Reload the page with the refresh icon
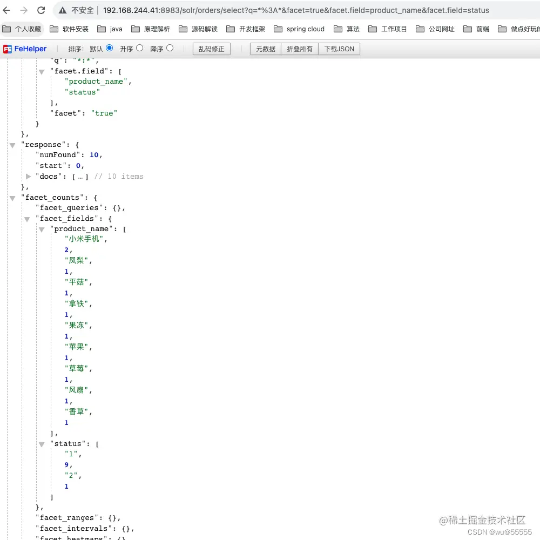 [42, 10]
